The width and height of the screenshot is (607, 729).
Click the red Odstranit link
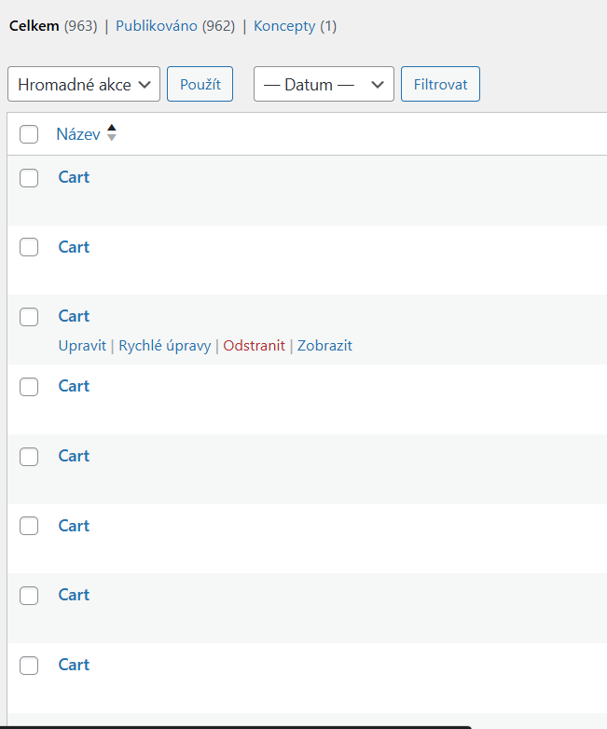pyautogui.click(x=254, y=346)
